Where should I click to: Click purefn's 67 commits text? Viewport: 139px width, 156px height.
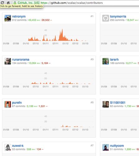click(x=19, y=106)
